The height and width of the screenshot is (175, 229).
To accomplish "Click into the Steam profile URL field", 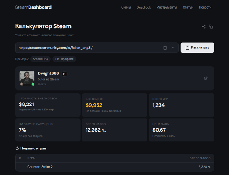I will click(x=89, y=48).
